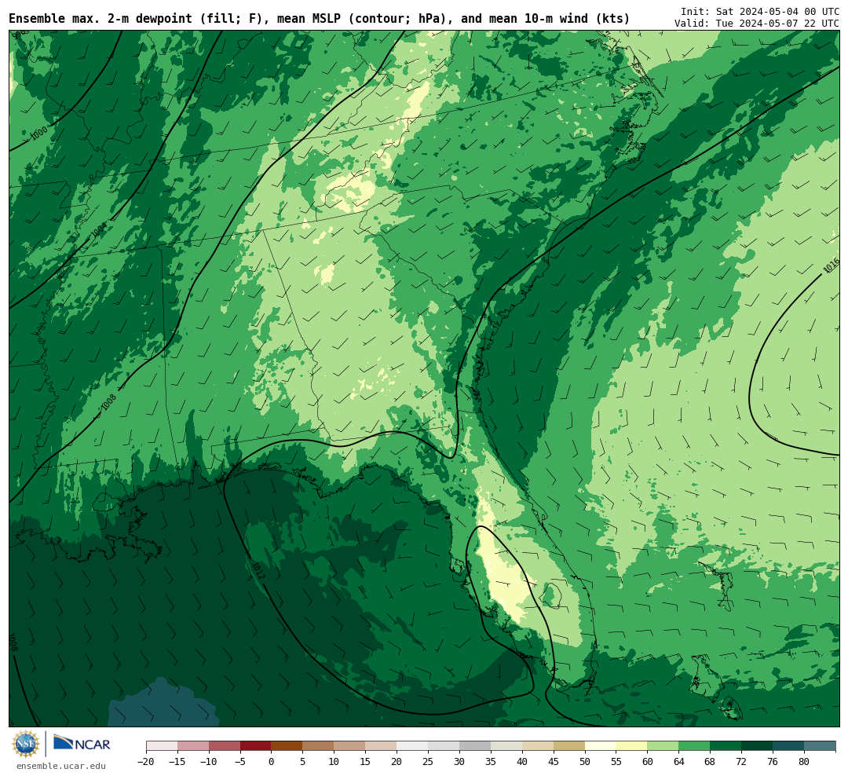Click the colorbar swatch between -20 and -15
This screenshot has width=848, height=776.
[x=162, y=746]
